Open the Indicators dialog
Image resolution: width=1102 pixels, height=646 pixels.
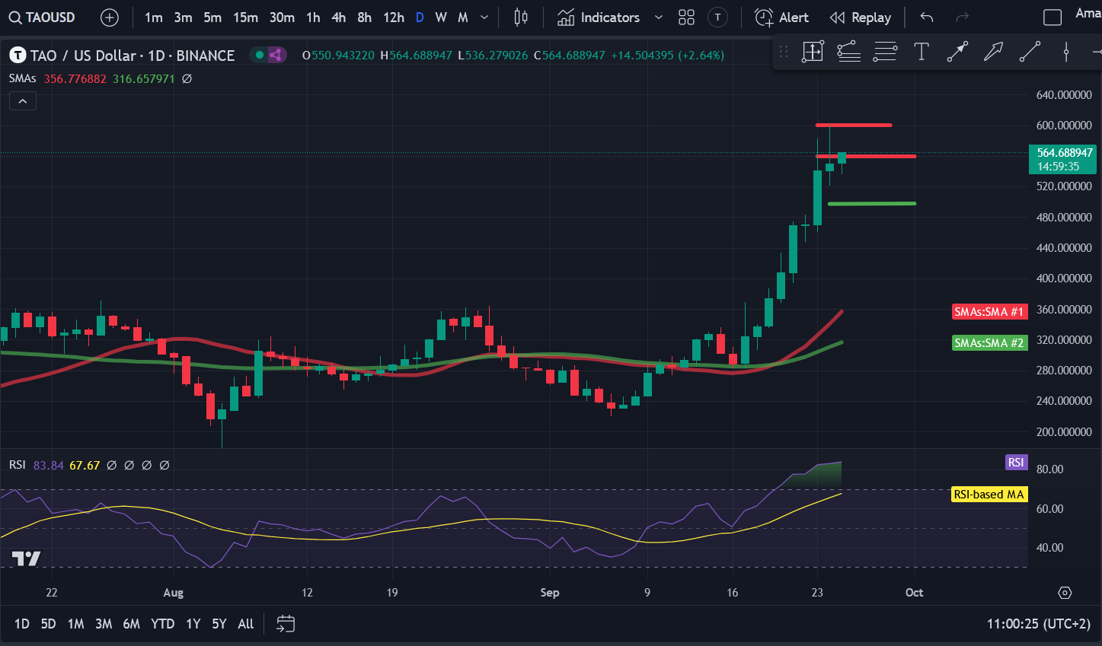point(599,18)
